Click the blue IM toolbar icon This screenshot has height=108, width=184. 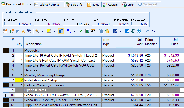tap(127, 31)
